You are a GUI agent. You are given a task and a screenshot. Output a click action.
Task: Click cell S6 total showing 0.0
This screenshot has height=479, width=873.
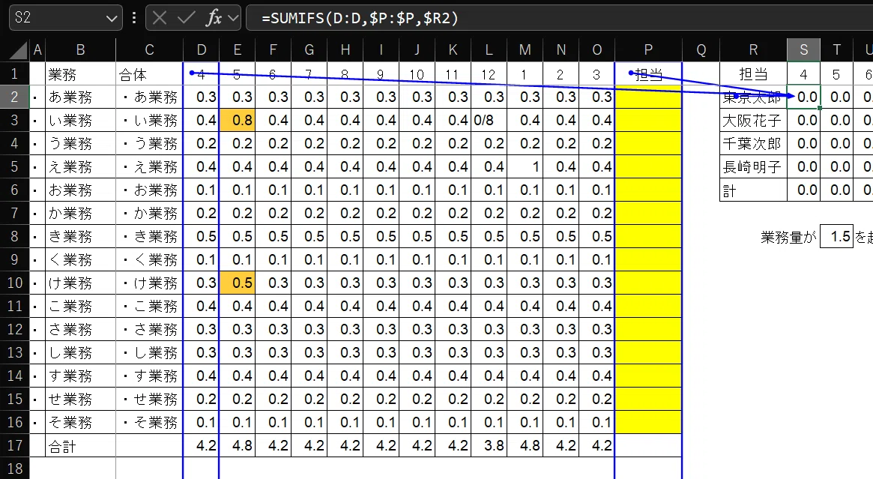[803, 190]
